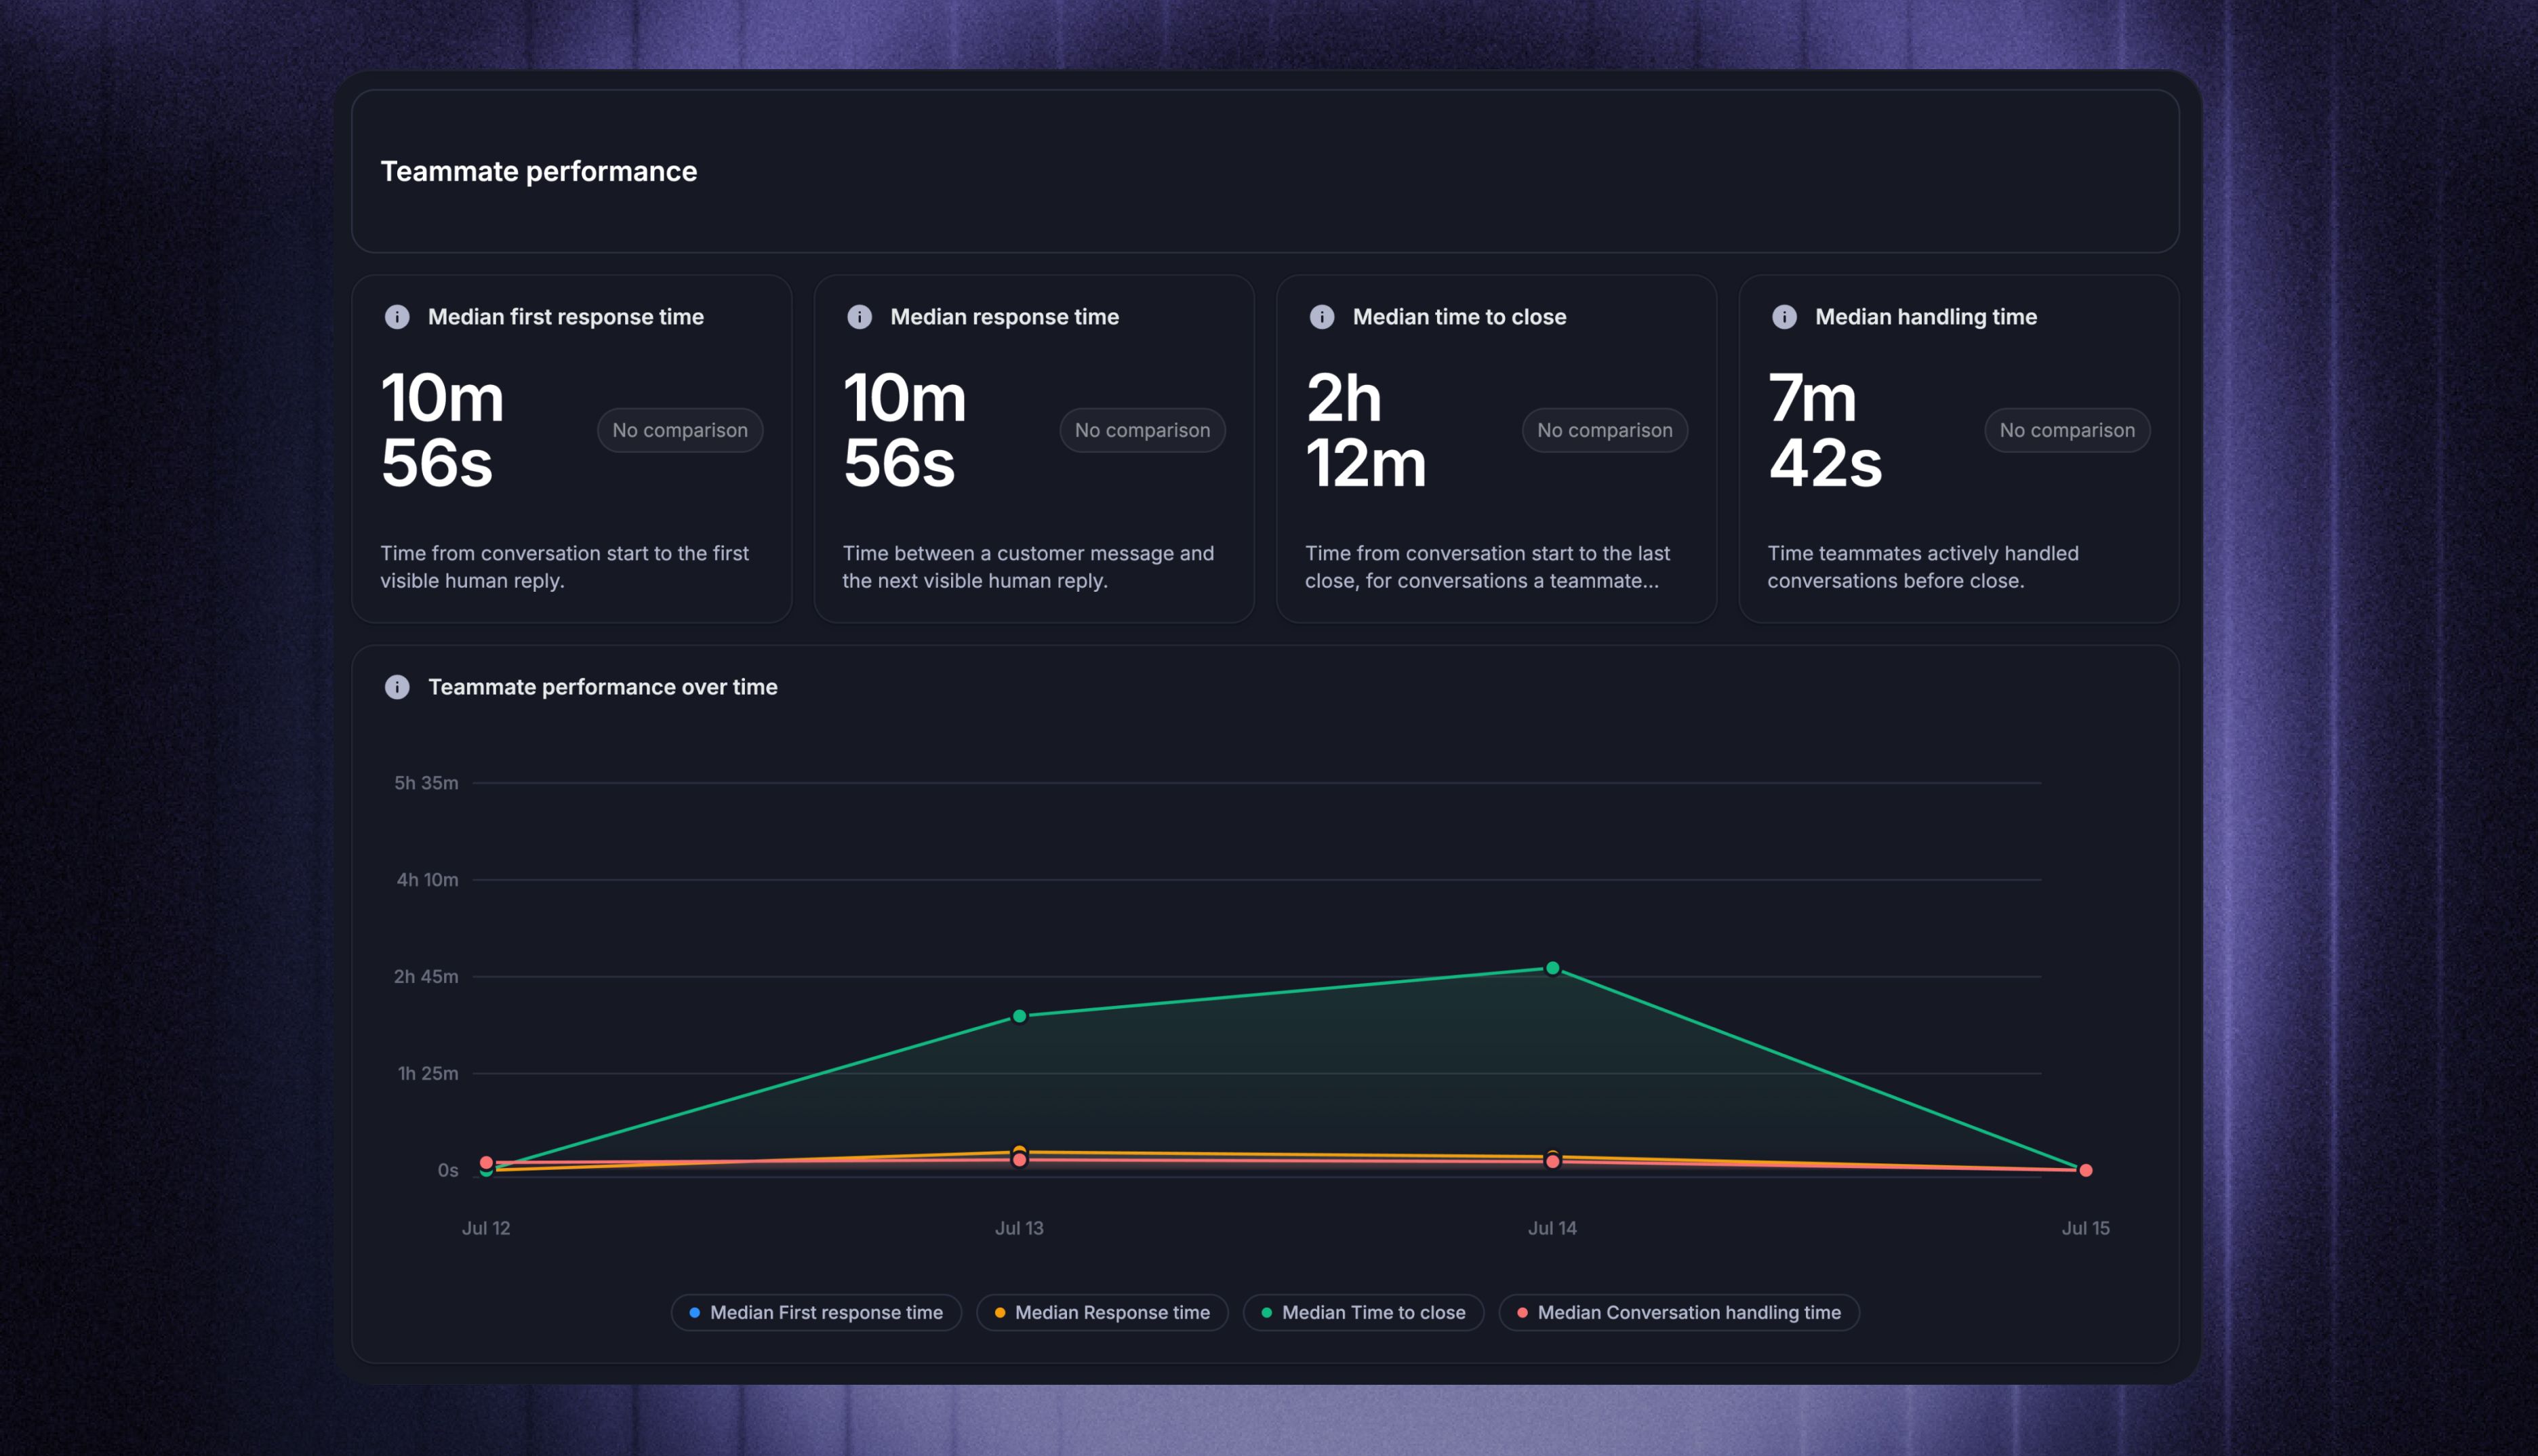Image resolution: width=2538 pixels, height=1456 pixels.
Task: Click the 5h 35m y-axis label
Action: click(x=426, y=783)
